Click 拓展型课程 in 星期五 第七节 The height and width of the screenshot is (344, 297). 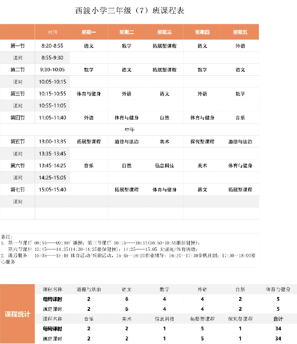[x=240, y=190]
